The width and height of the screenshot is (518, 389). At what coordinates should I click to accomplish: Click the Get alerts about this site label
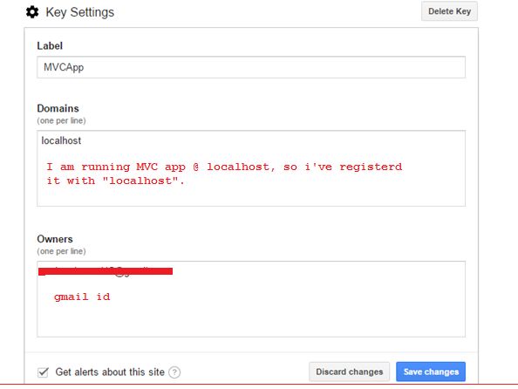[x=110, y=372]
